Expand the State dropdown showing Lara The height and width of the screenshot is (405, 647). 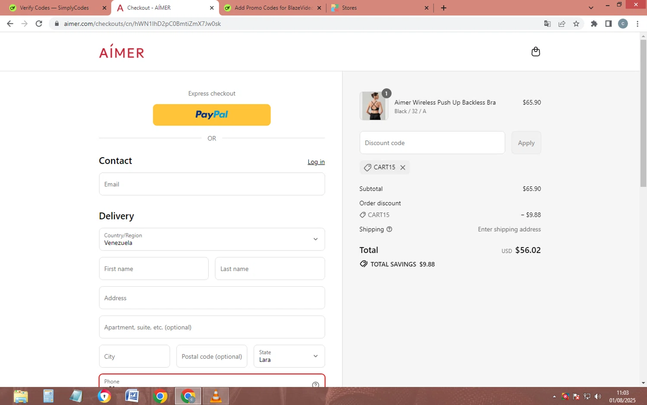point(289,356)
